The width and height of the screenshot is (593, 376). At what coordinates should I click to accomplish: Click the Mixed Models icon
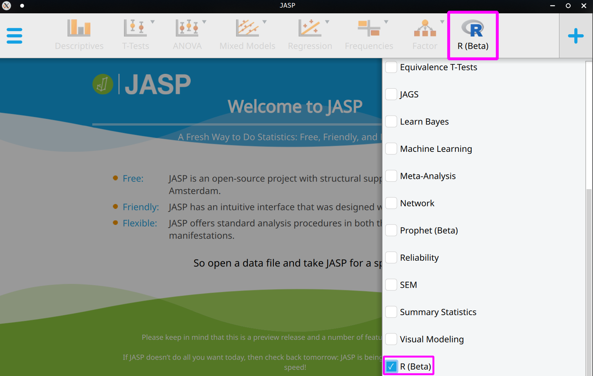click(x=247, y=34)
